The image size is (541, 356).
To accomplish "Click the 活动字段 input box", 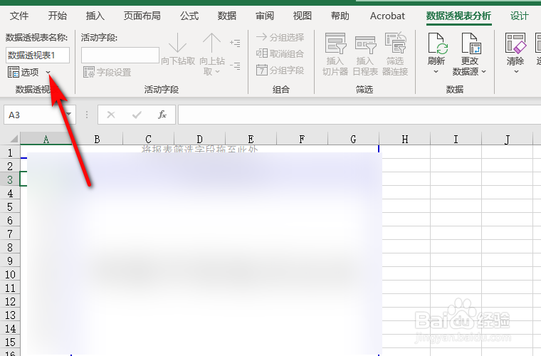I will coord(120,56).
